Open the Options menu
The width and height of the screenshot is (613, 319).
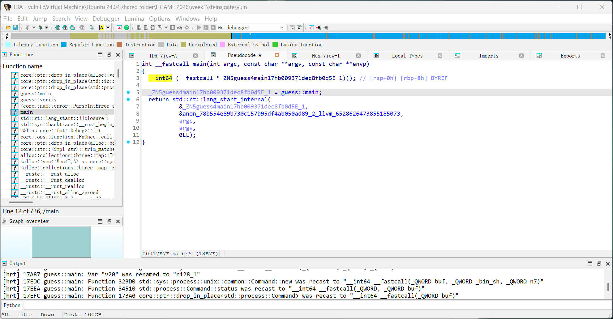[x=160, y=19]
